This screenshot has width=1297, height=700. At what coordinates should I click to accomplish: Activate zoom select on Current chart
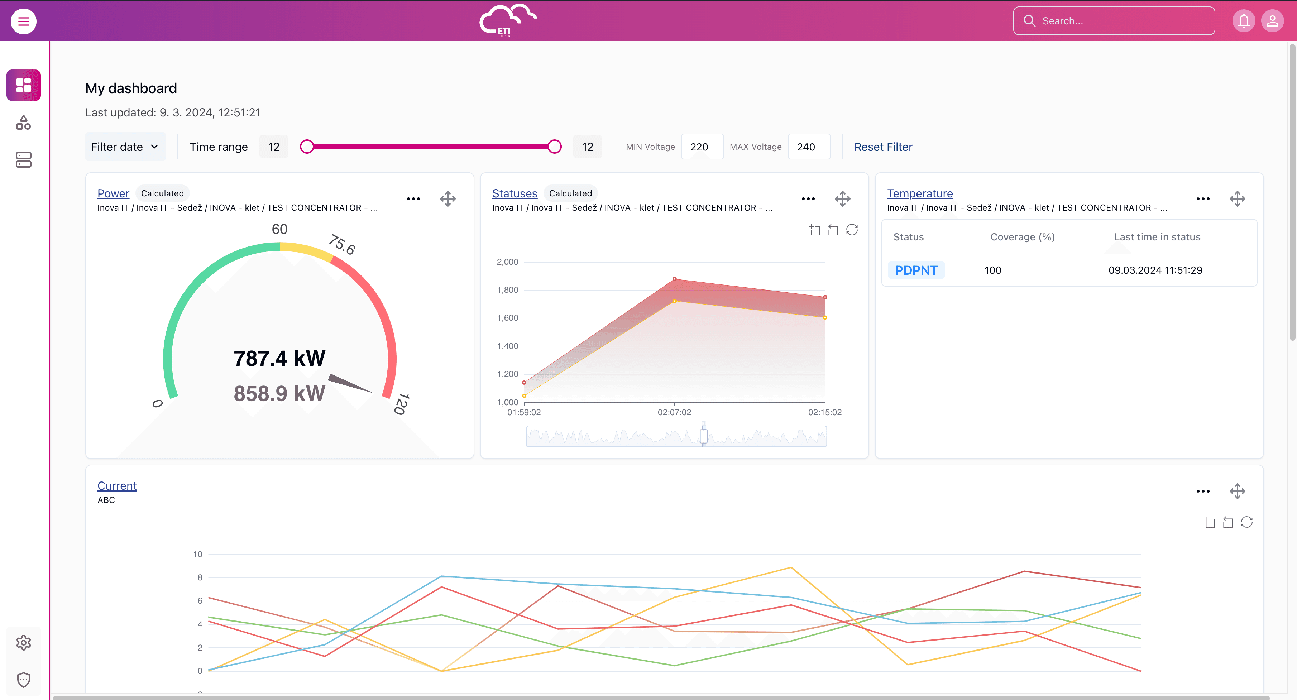(x=1209, y=522)
